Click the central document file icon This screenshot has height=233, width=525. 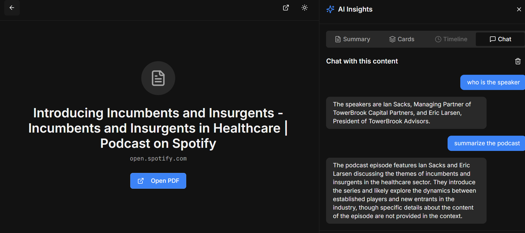click(x=158, y=78)
